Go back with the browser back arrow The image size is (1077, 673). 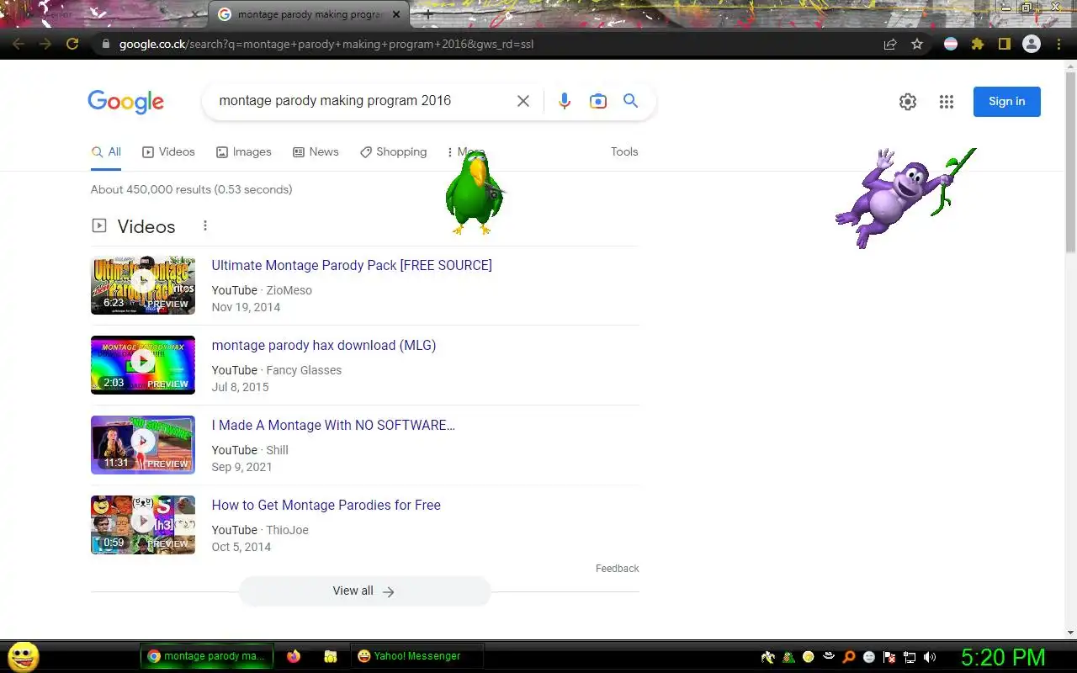19,44
